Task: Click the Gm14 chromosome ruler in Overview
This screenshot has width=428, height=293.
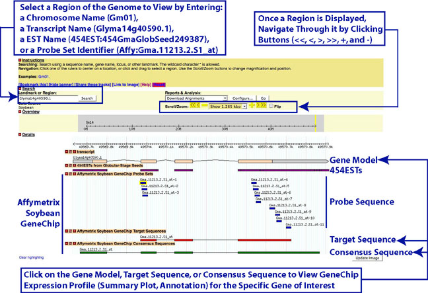Action: pyautogui.click(x=201, y=126)
